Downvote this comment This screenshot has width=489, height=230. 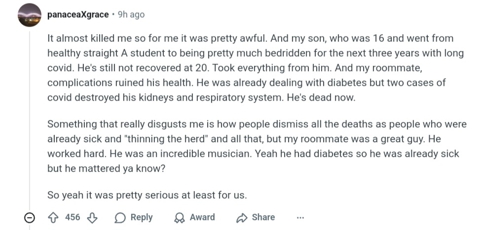coord(92,218)
